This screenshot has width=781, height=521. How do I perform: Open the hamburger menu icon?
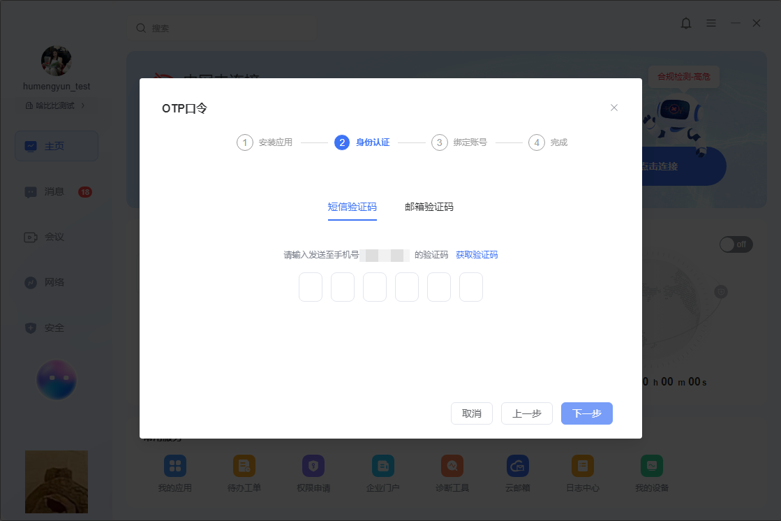point(711,24)
